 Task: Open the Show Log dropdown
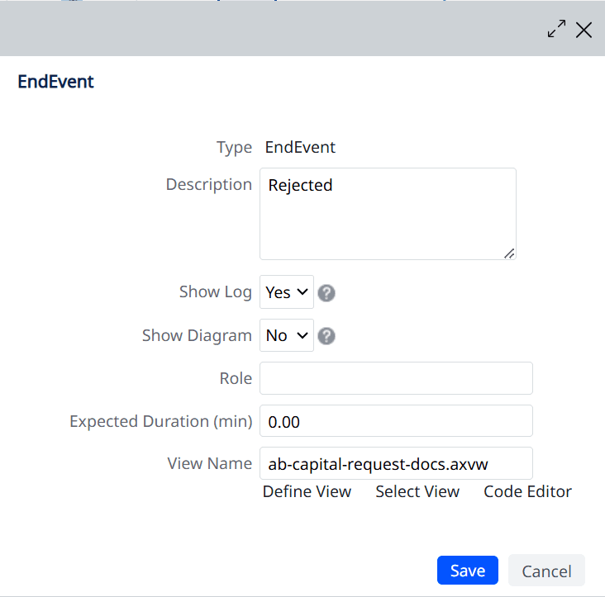pos(287,291)
